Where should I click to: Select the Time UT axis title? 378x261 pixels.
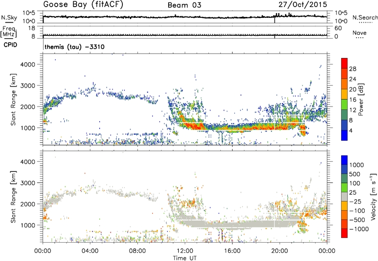[185, 258]
